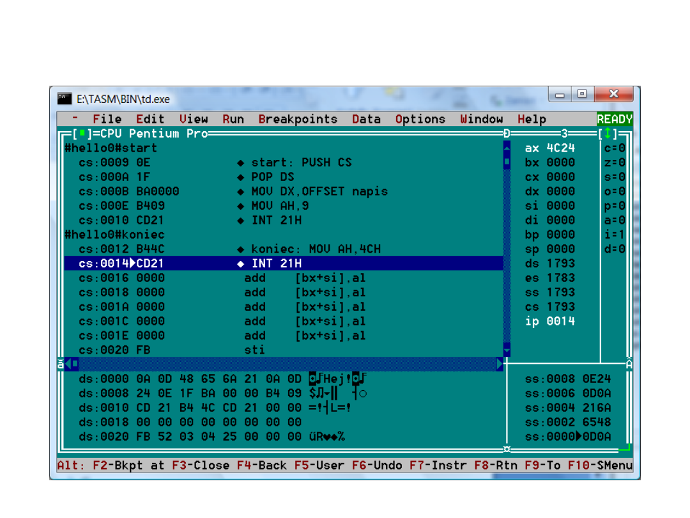Click the green zoom arrow icon
Viewport: 690px width, 518px height.
coord(608,134)
